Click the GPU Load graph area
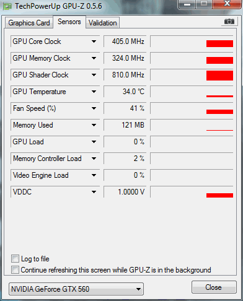The width and height of the screenshot is (243, 301). [192, 142]
